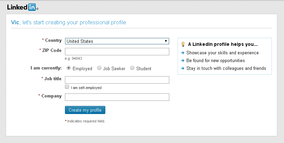Click the Vic name in heading
Image resolution: width=284 pixels, height=143 pixels.
15,22
